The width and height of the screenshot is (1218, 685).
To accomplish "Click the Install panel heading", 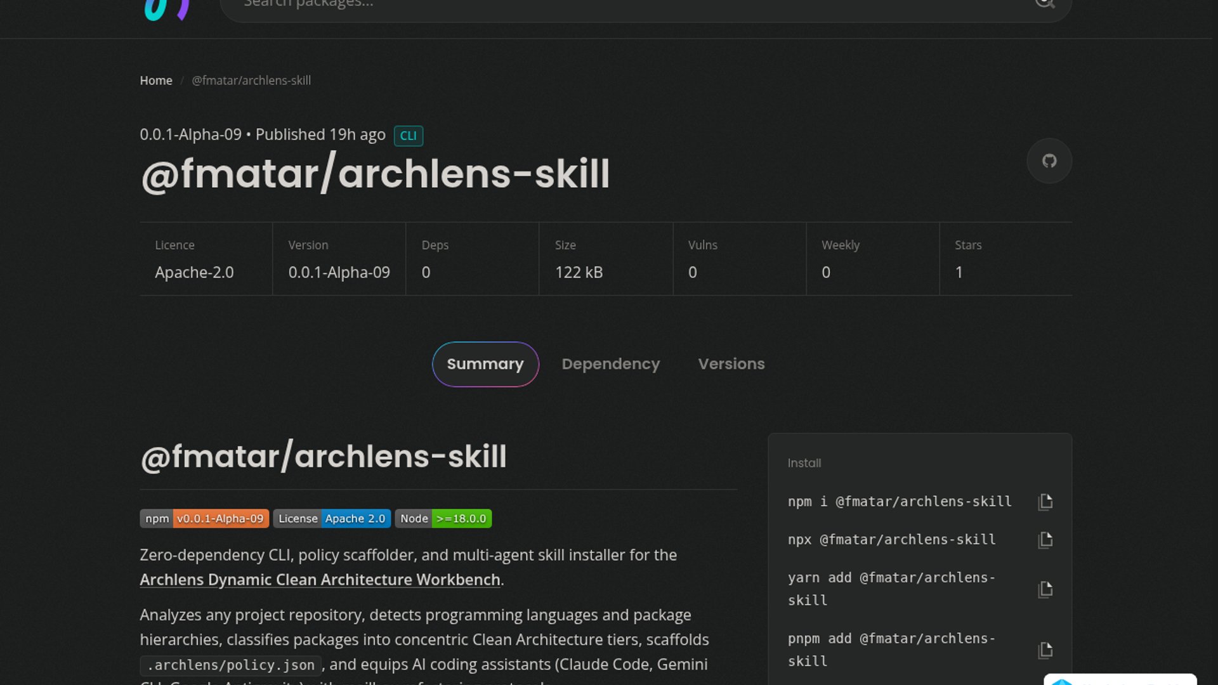I will tap(804, 464).
